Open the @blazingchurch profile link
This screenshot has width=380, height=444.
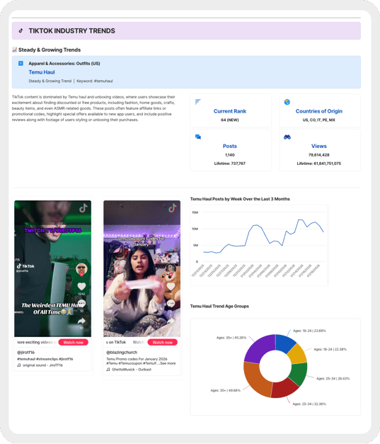[x=122, y=352]
